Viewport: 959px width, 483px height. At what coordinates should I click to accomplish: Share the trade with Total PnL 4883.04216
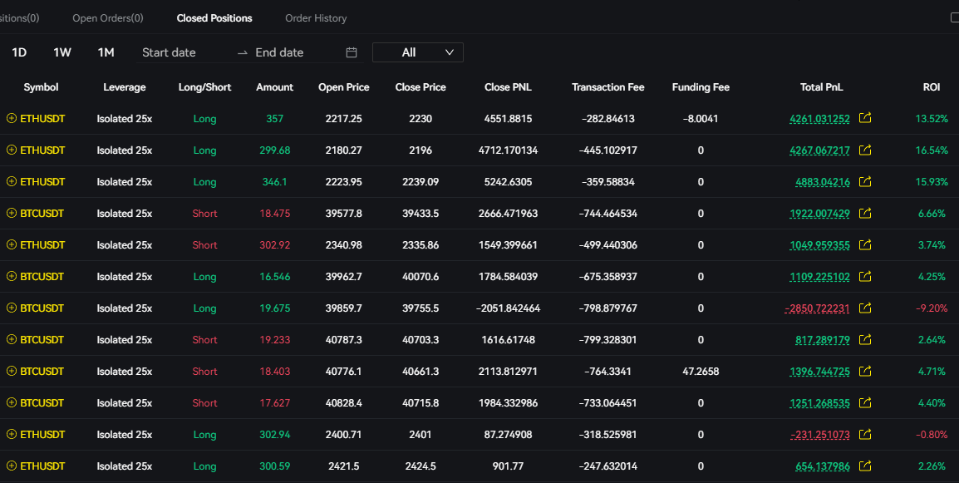coord(865,182)
